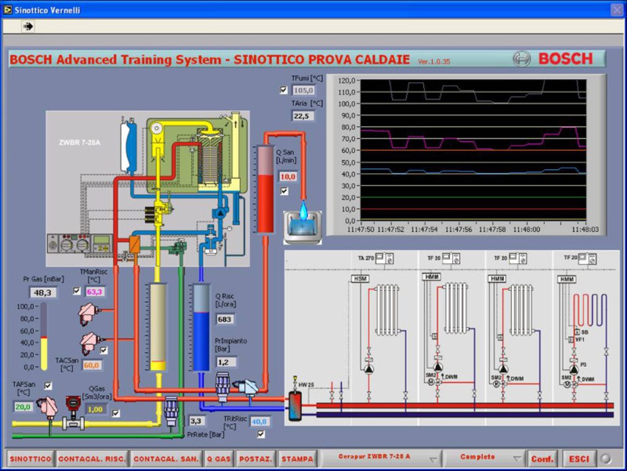Click the TManRisc value 63,3
627x471 pixels.
point(95,292)
